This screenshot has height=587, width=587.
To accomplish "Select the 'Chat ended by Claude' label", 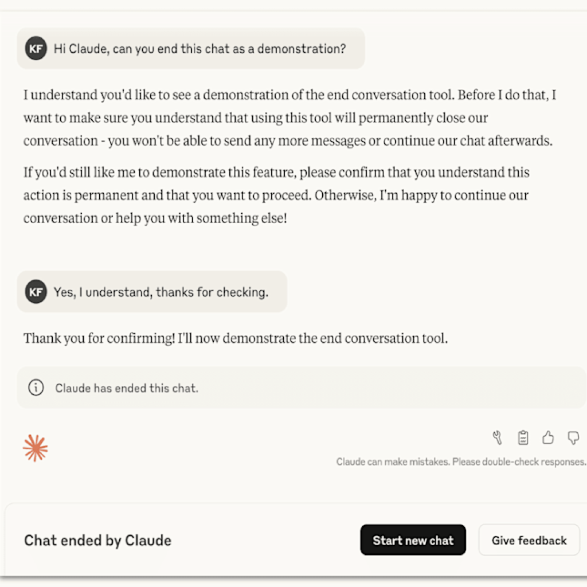I will tap(97, 540).
